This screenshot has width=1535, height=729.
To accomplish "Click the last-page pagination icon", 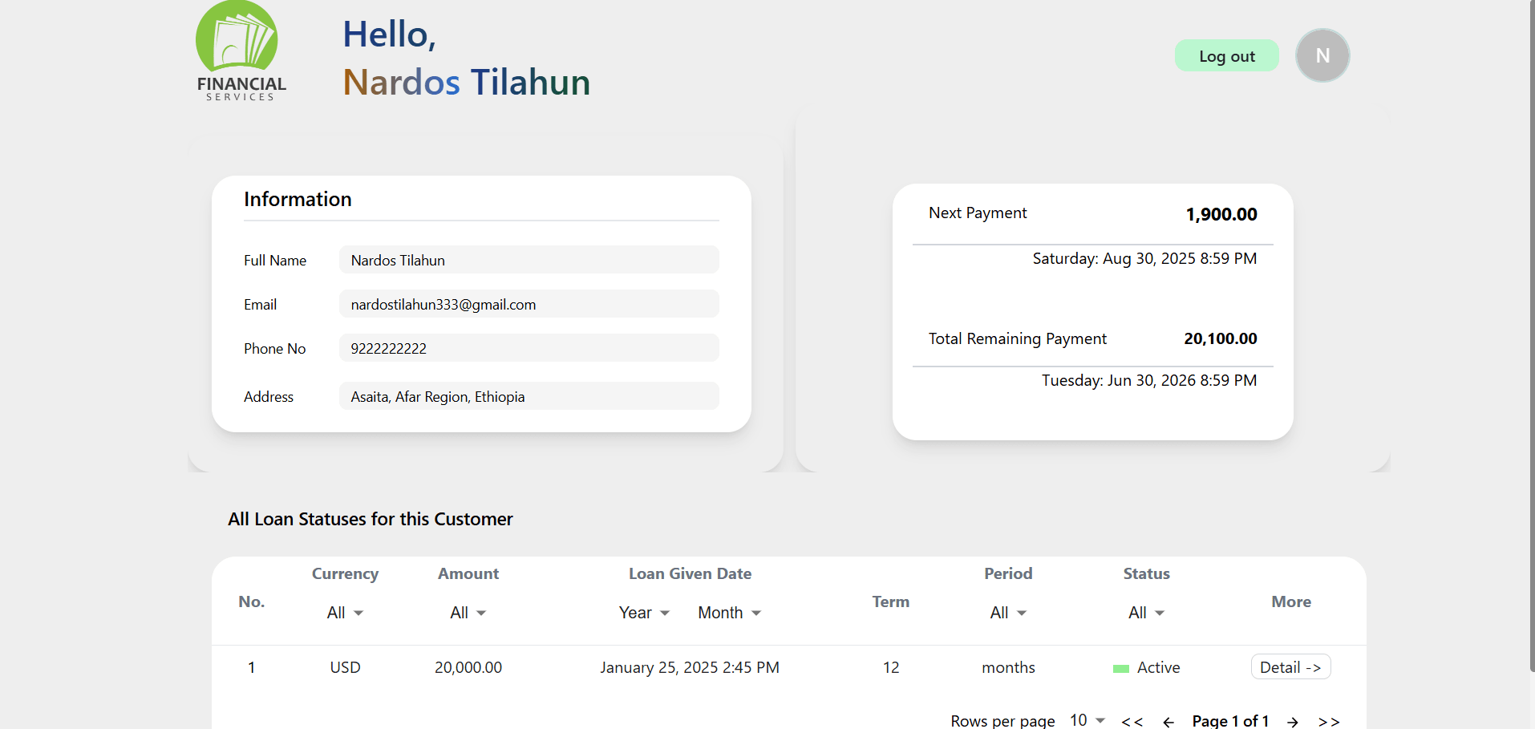I will tap(1329, 720).
